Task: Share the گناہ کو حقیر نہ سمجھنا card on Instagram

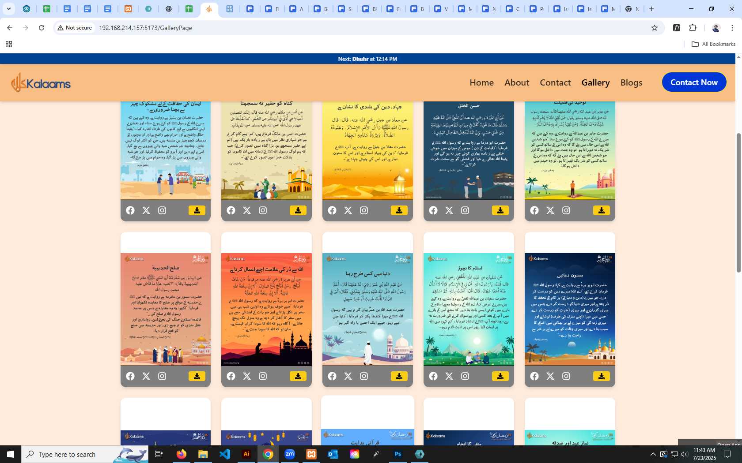Action: click(263, 210)
